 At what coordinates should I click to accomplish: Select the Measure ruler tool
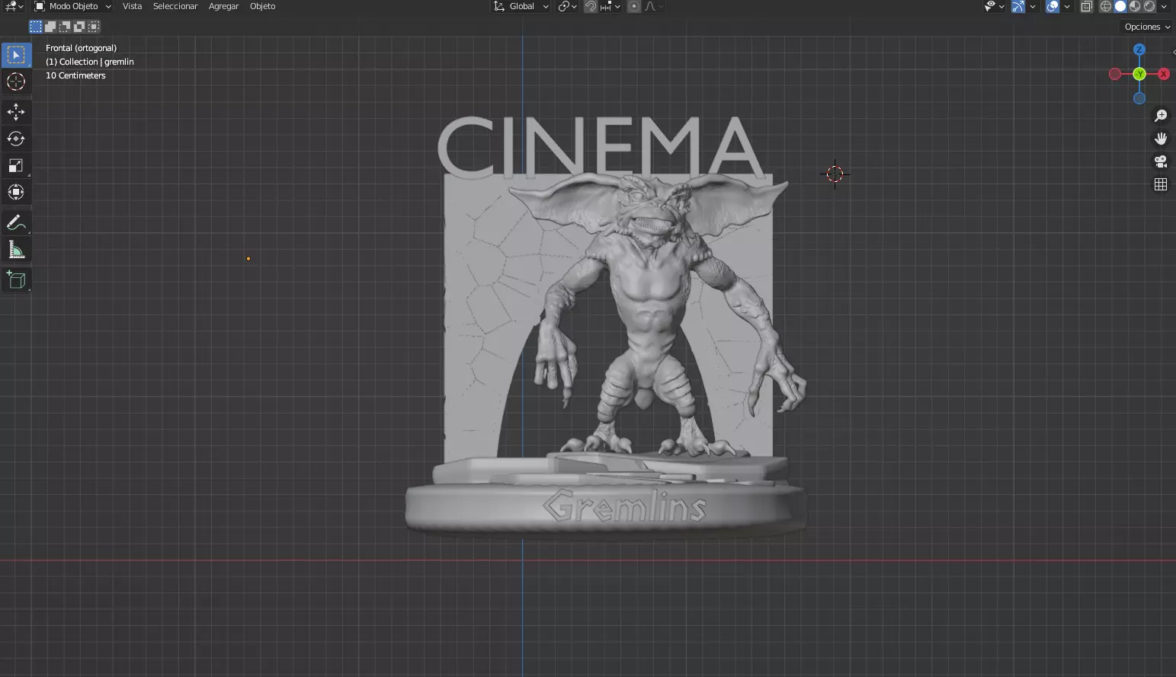tap(16, 249)
